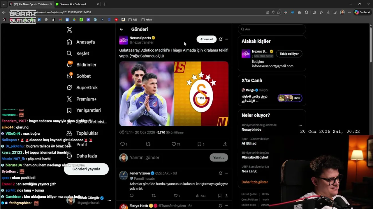Screen dimensions: 373x209
Task: Share the Nexus Sports post
Action: pyautogui.click(x=225, y=144)
